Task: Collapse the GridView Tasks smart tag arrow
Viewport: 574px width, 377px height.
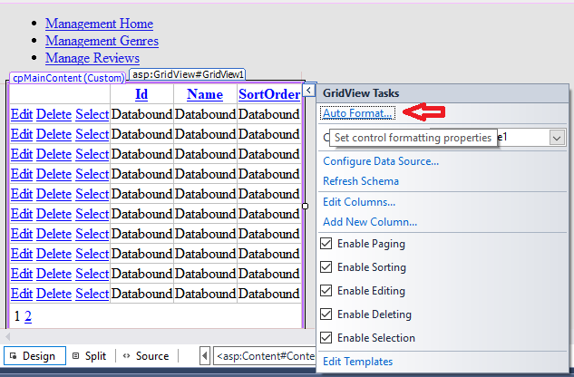Action: click(309, 92)
